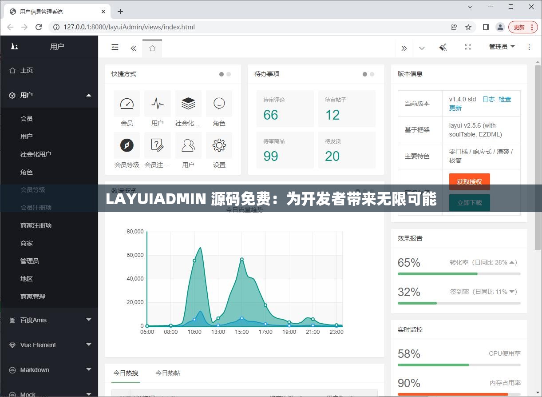Click the browser address bar

[178, 27]
